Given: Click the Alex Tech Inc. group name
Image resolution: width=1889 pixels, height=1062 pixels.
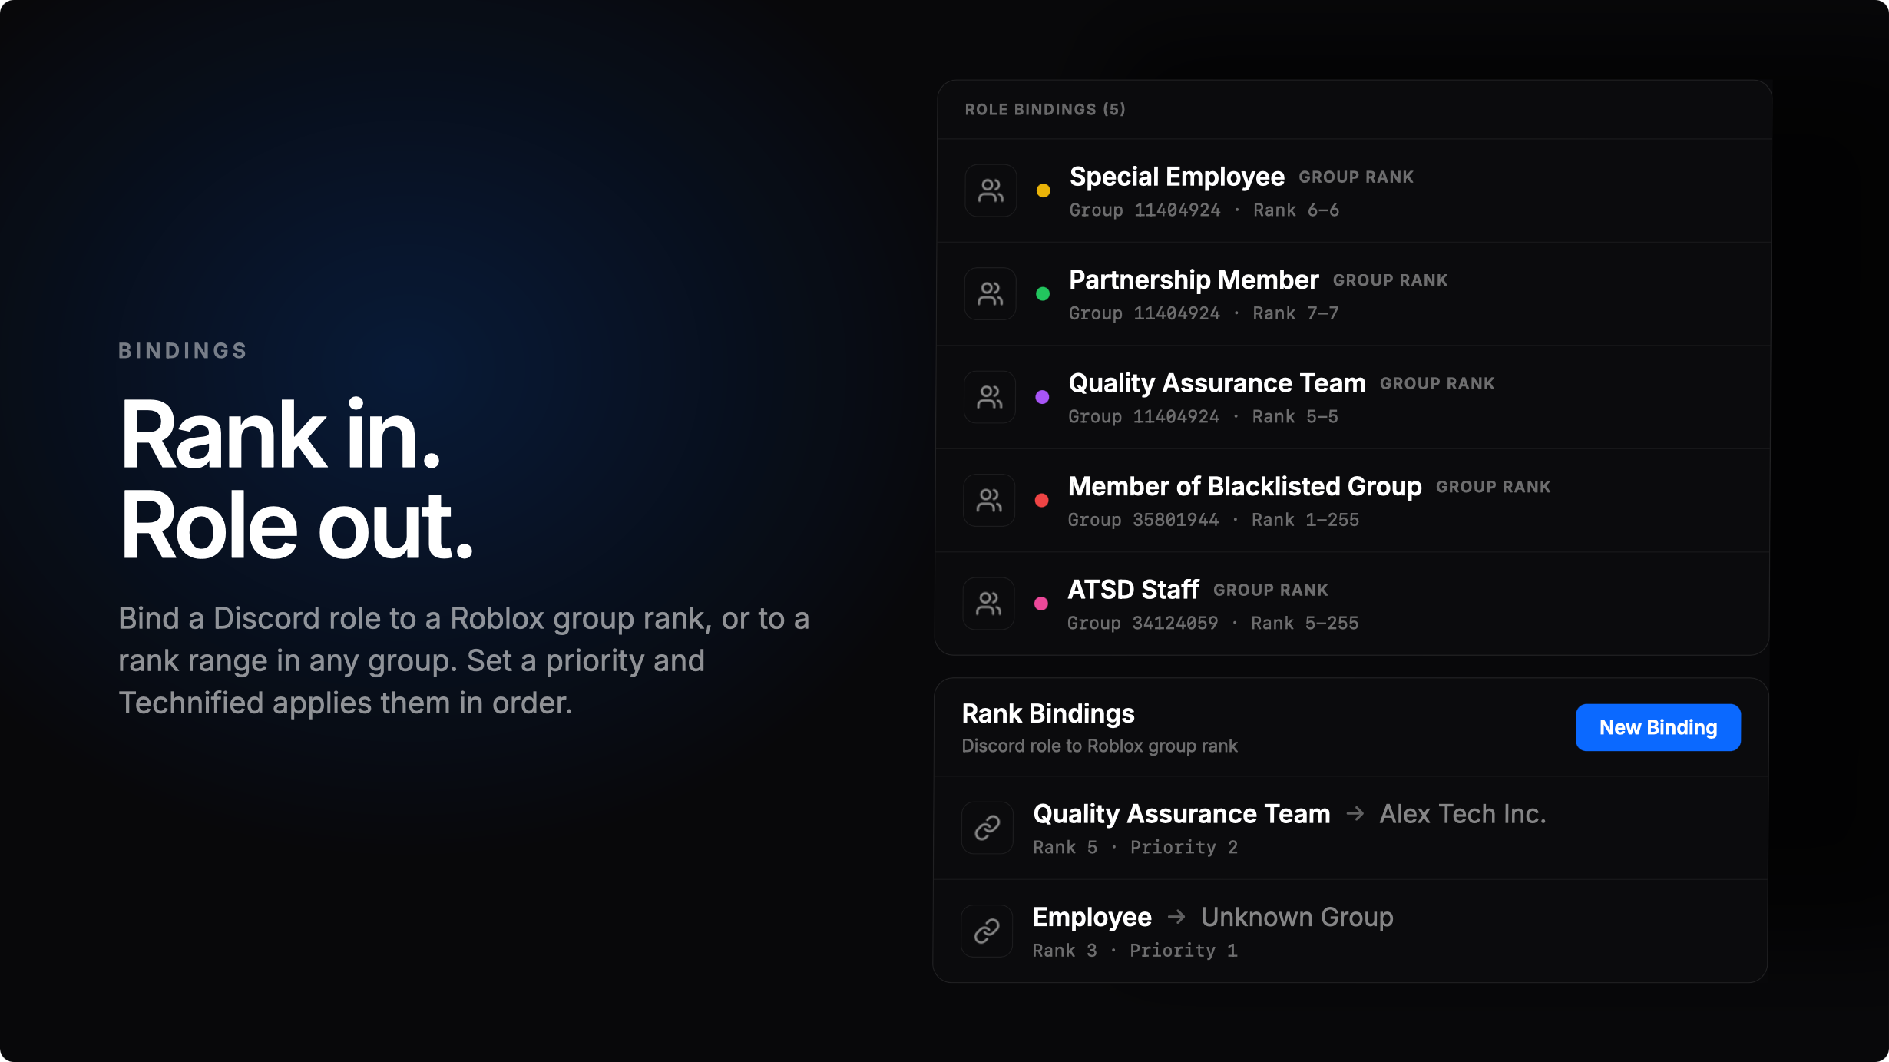Looking at the screenshot, I should 1463,814.
